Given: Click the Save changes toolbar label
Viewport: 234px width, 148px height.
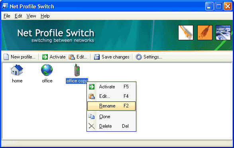Looking at the screenshot, I should pos(116,57).
